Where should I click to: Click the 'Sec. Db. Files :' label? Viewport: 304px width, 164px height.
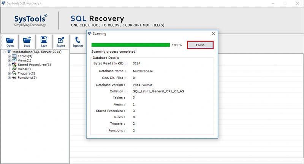coord(114,78)
